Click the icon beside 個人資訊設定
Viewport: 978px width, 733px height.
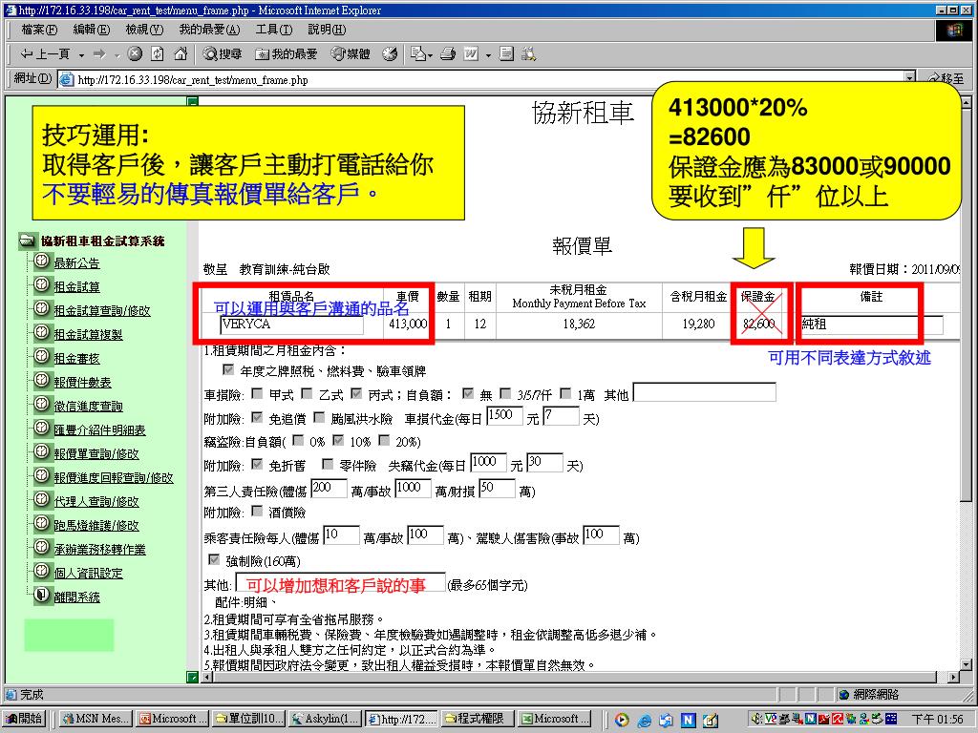(x=41, y=571)
